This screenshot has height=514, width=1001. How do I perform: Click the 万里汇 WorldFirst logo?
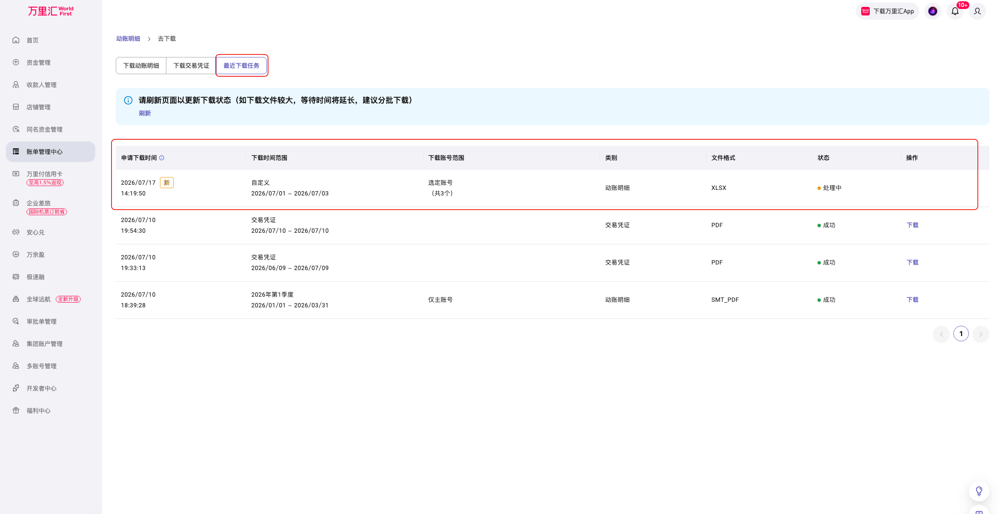coord(51,11)
